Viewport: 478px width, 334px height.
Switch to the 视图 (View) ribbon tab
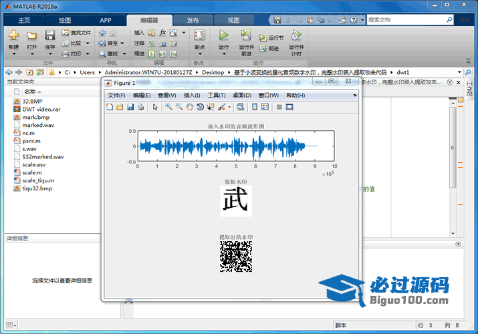coord(233,21)
